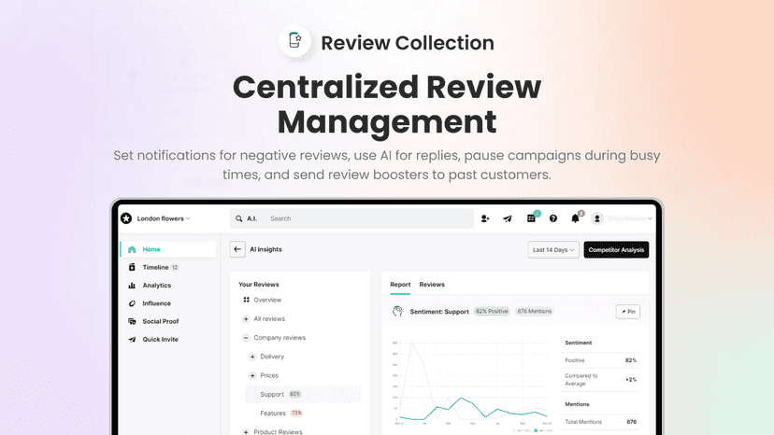
Task: Click the add user icon
Action: click(x=485, y=218)
